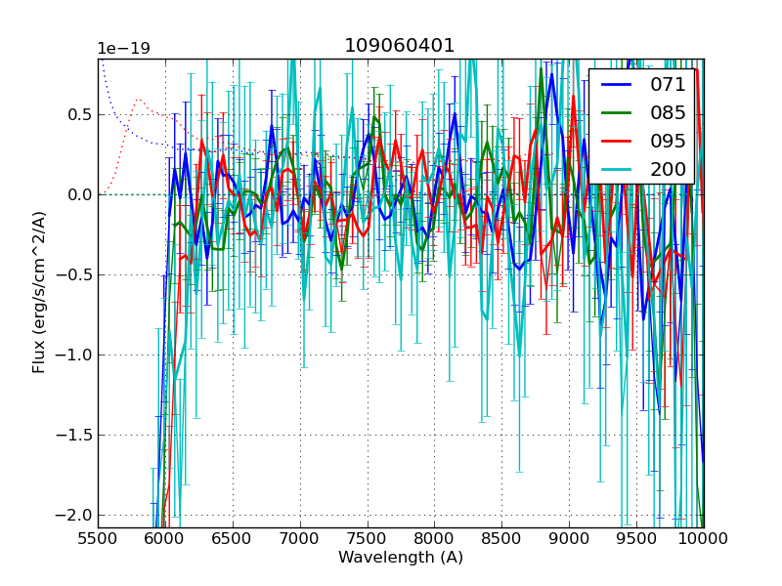
Task: Click the 10000 x-axis tick label
Action: pyautogui.click(x=704, y=538)
